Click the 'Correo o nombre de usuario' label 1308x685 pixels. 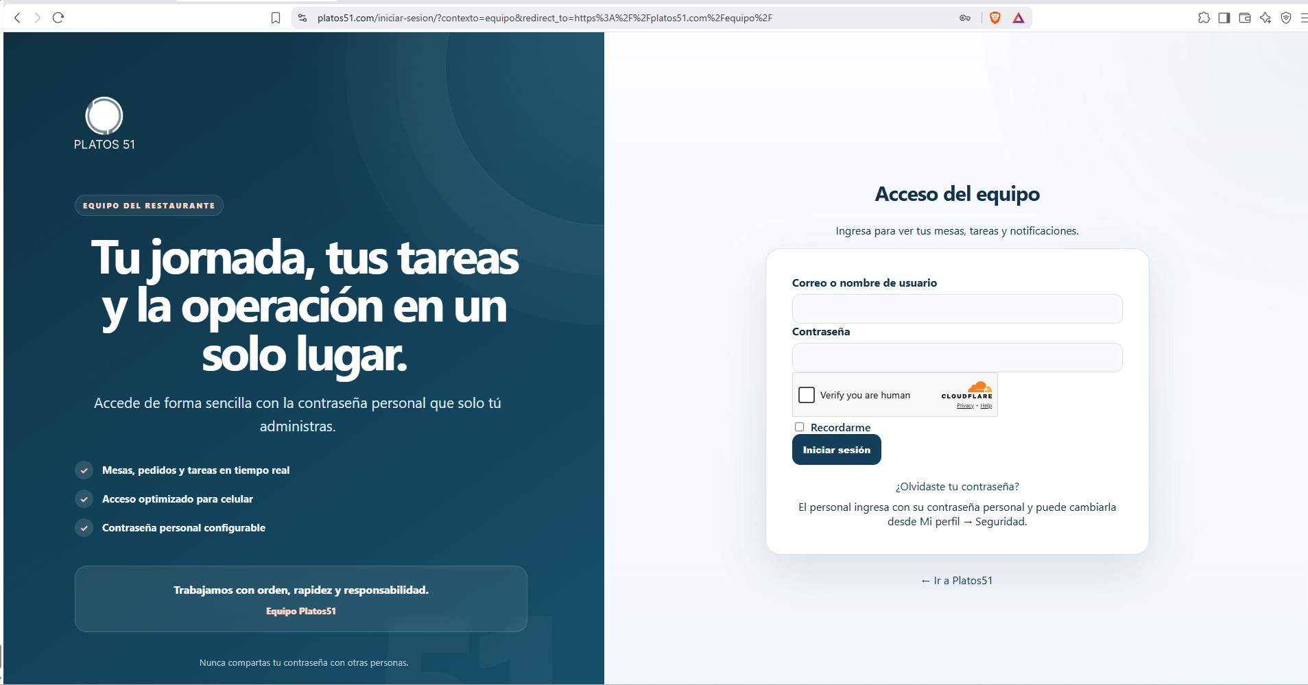[x=864, y=283]
